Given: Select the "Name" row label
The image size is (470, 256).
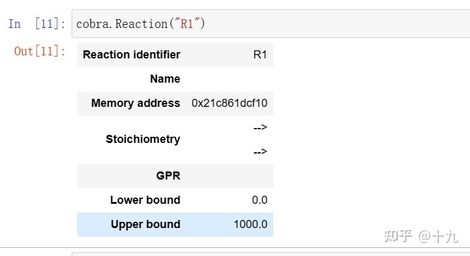Looking at the screenshot, I should (165, 79).
